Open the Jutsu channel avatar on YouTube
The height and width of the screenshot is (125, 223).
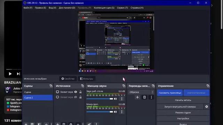coord(8,90)
